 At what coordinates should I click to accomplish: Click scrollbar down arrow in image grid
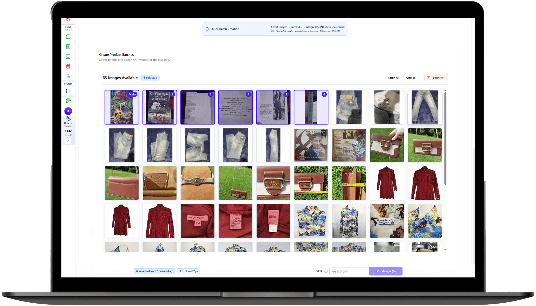[x=445, y=250]
